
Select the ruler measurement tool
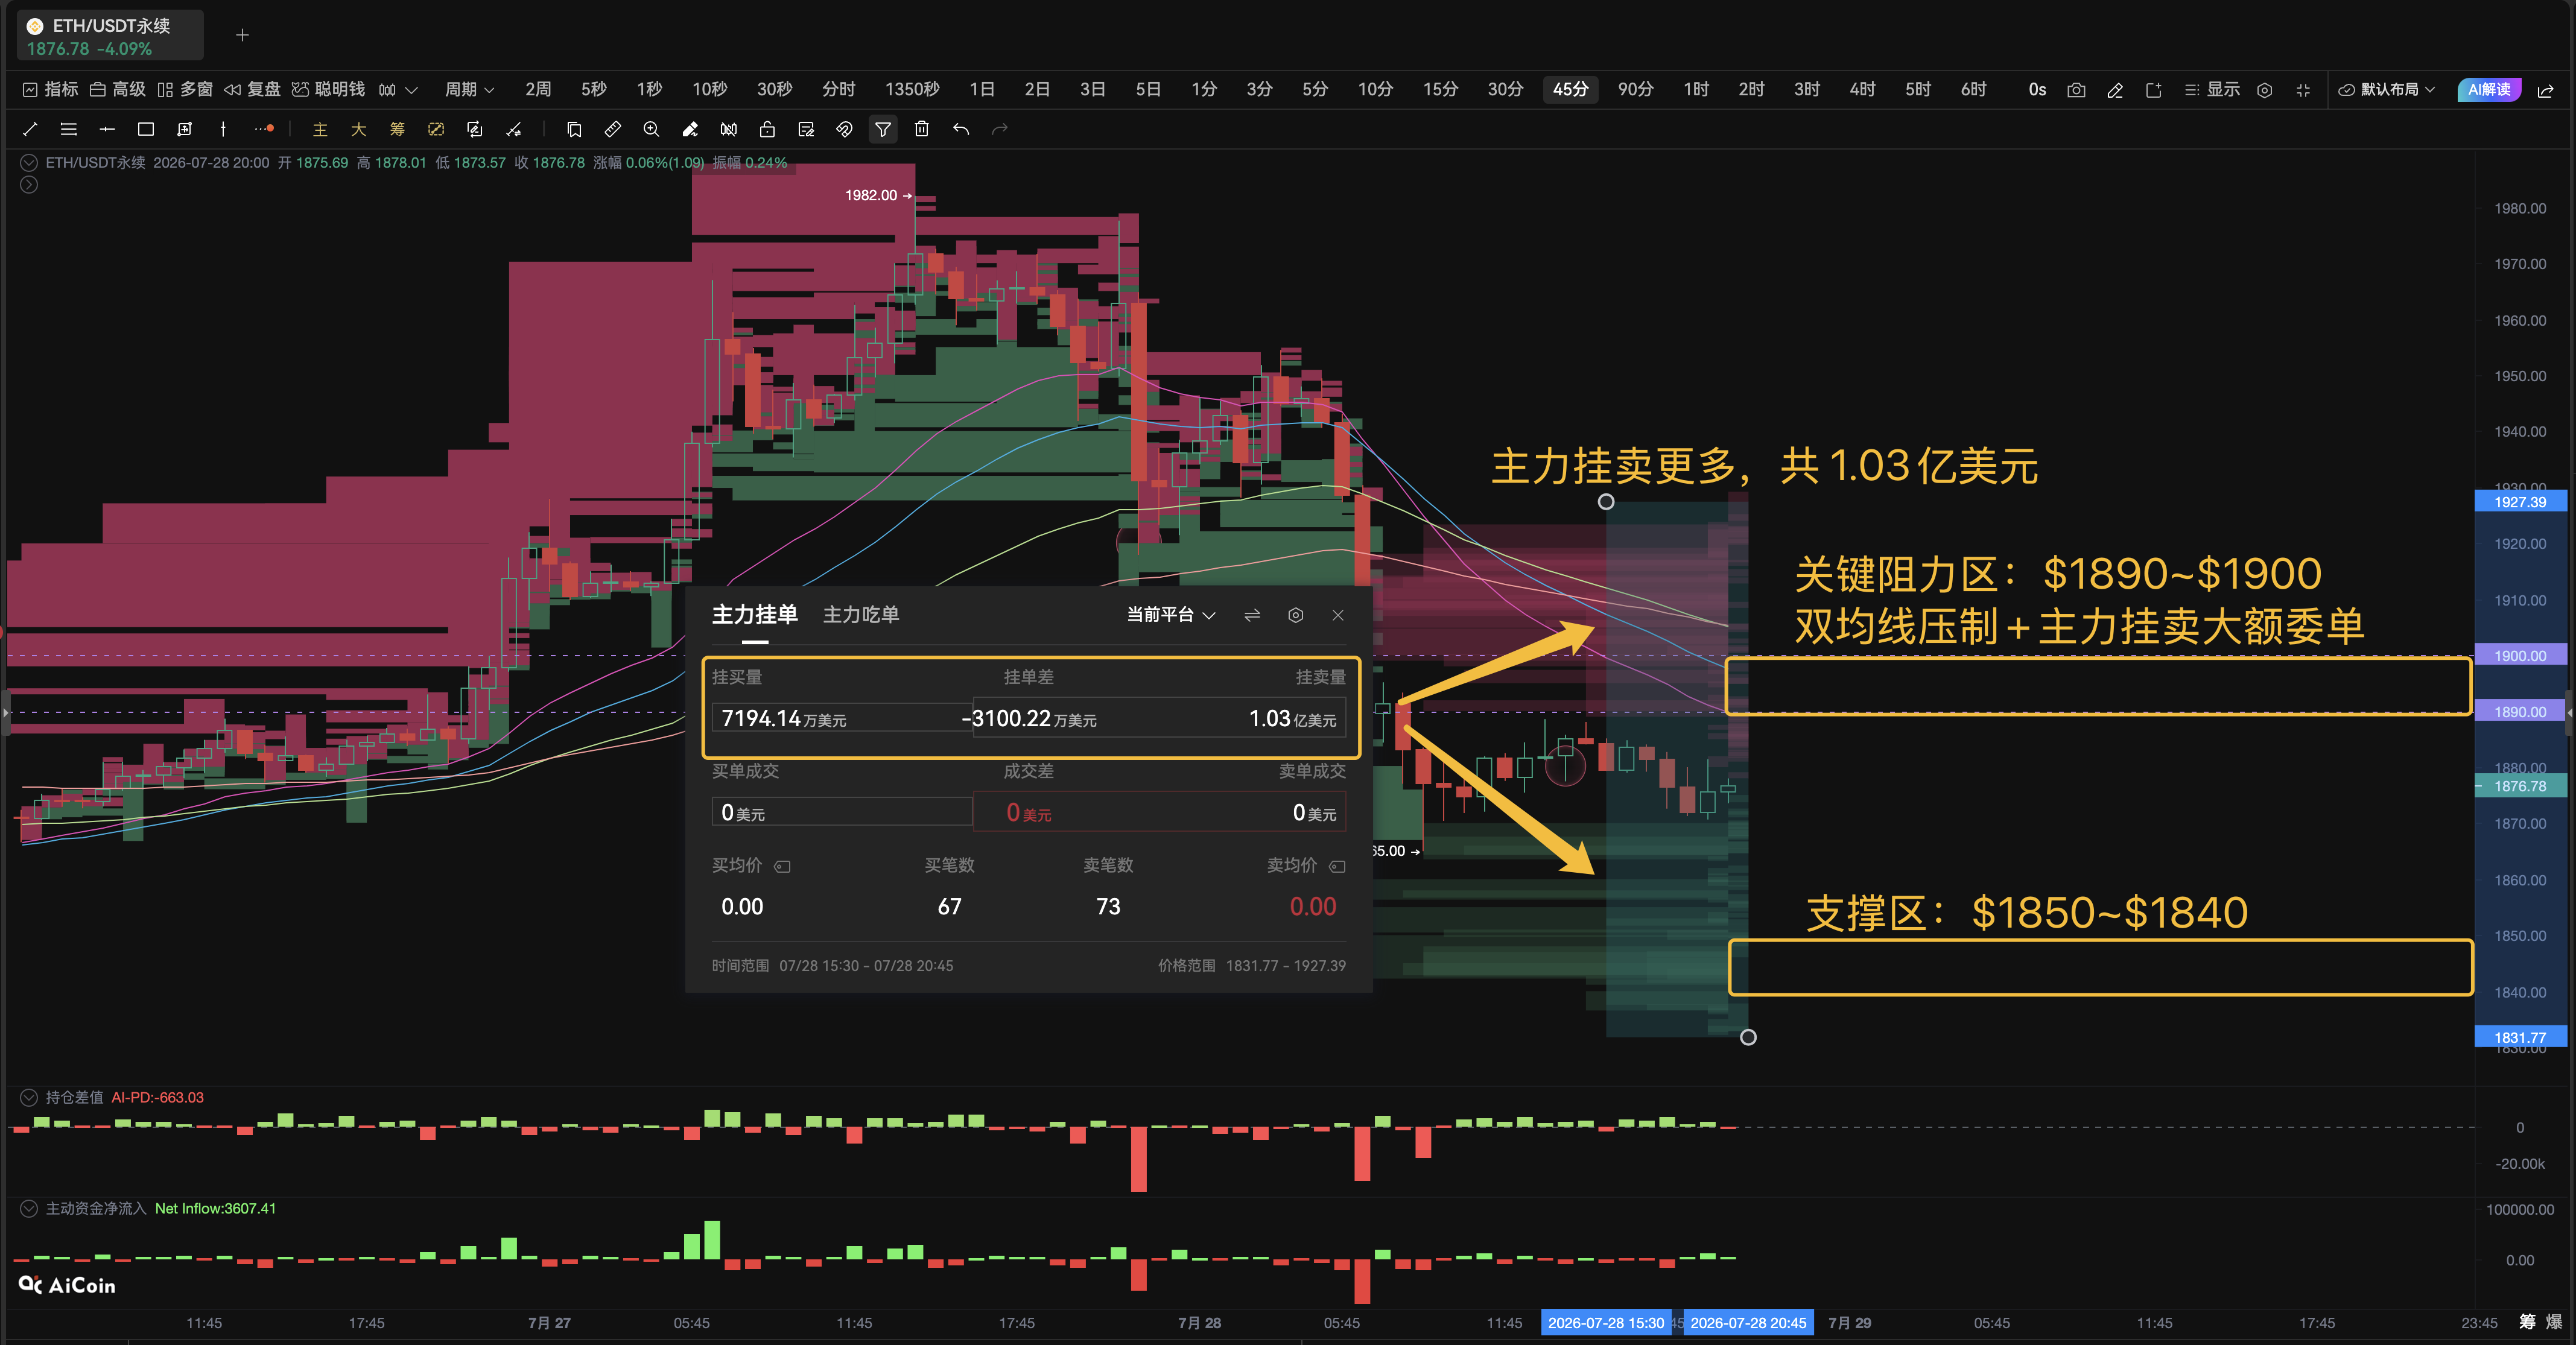613,129
